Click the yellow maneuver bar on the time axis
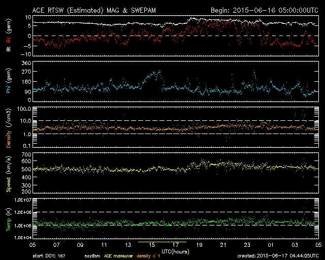 coord(162,242)
